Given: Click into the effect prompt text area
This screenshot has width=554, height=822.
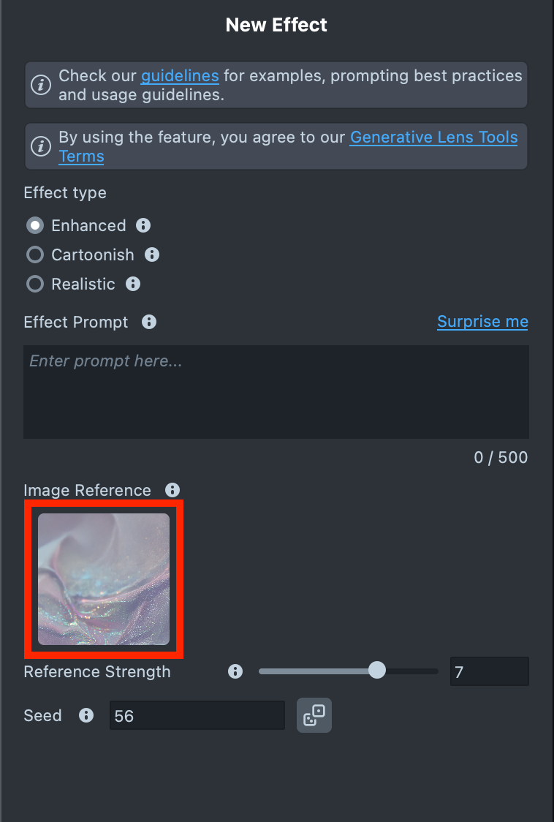Looking at the screenshot, I should (x=276, y=392).
